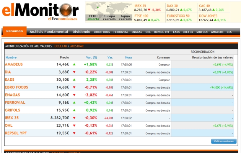Click OHL revalorización +0,67€ value
Screen dimensions: 241x153
223,126
